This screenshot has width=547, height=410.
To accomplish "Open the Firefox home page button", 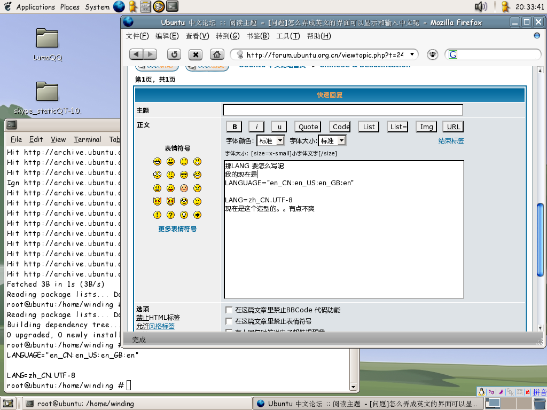I will (x=217, y=54).
